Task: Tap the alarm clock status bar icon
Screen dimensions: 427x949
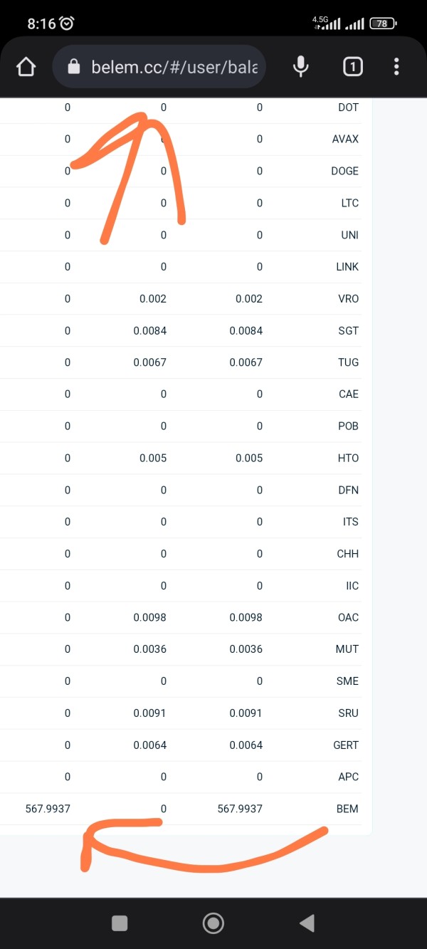Action: click(67, 23)
